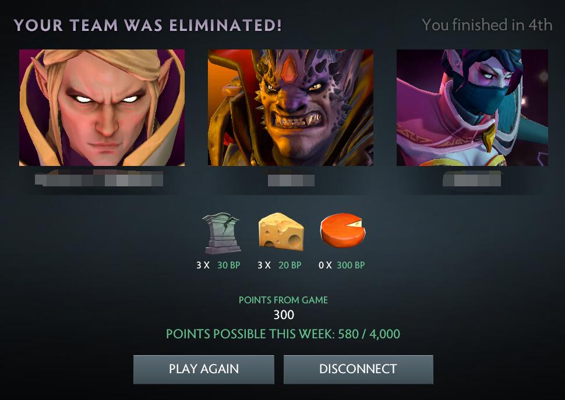The height and width of the screenshot is (400, 565).
Task: Select the Templar Assassin hero portrait
Action: coord(472,108)
